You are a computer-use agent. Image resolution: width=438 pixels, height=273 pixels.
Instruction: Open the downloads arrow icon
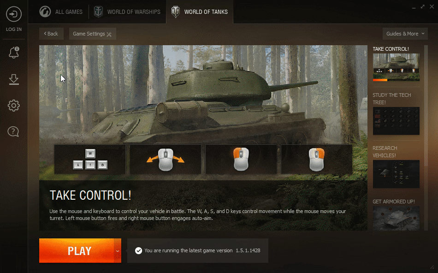tap(14, 79)
